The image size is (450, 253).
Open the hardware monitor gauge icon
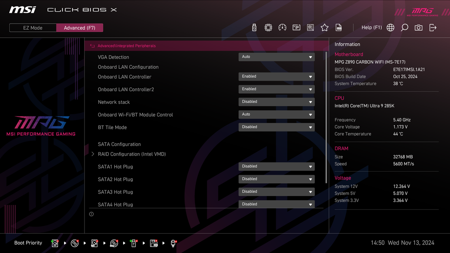pos(282,27)
